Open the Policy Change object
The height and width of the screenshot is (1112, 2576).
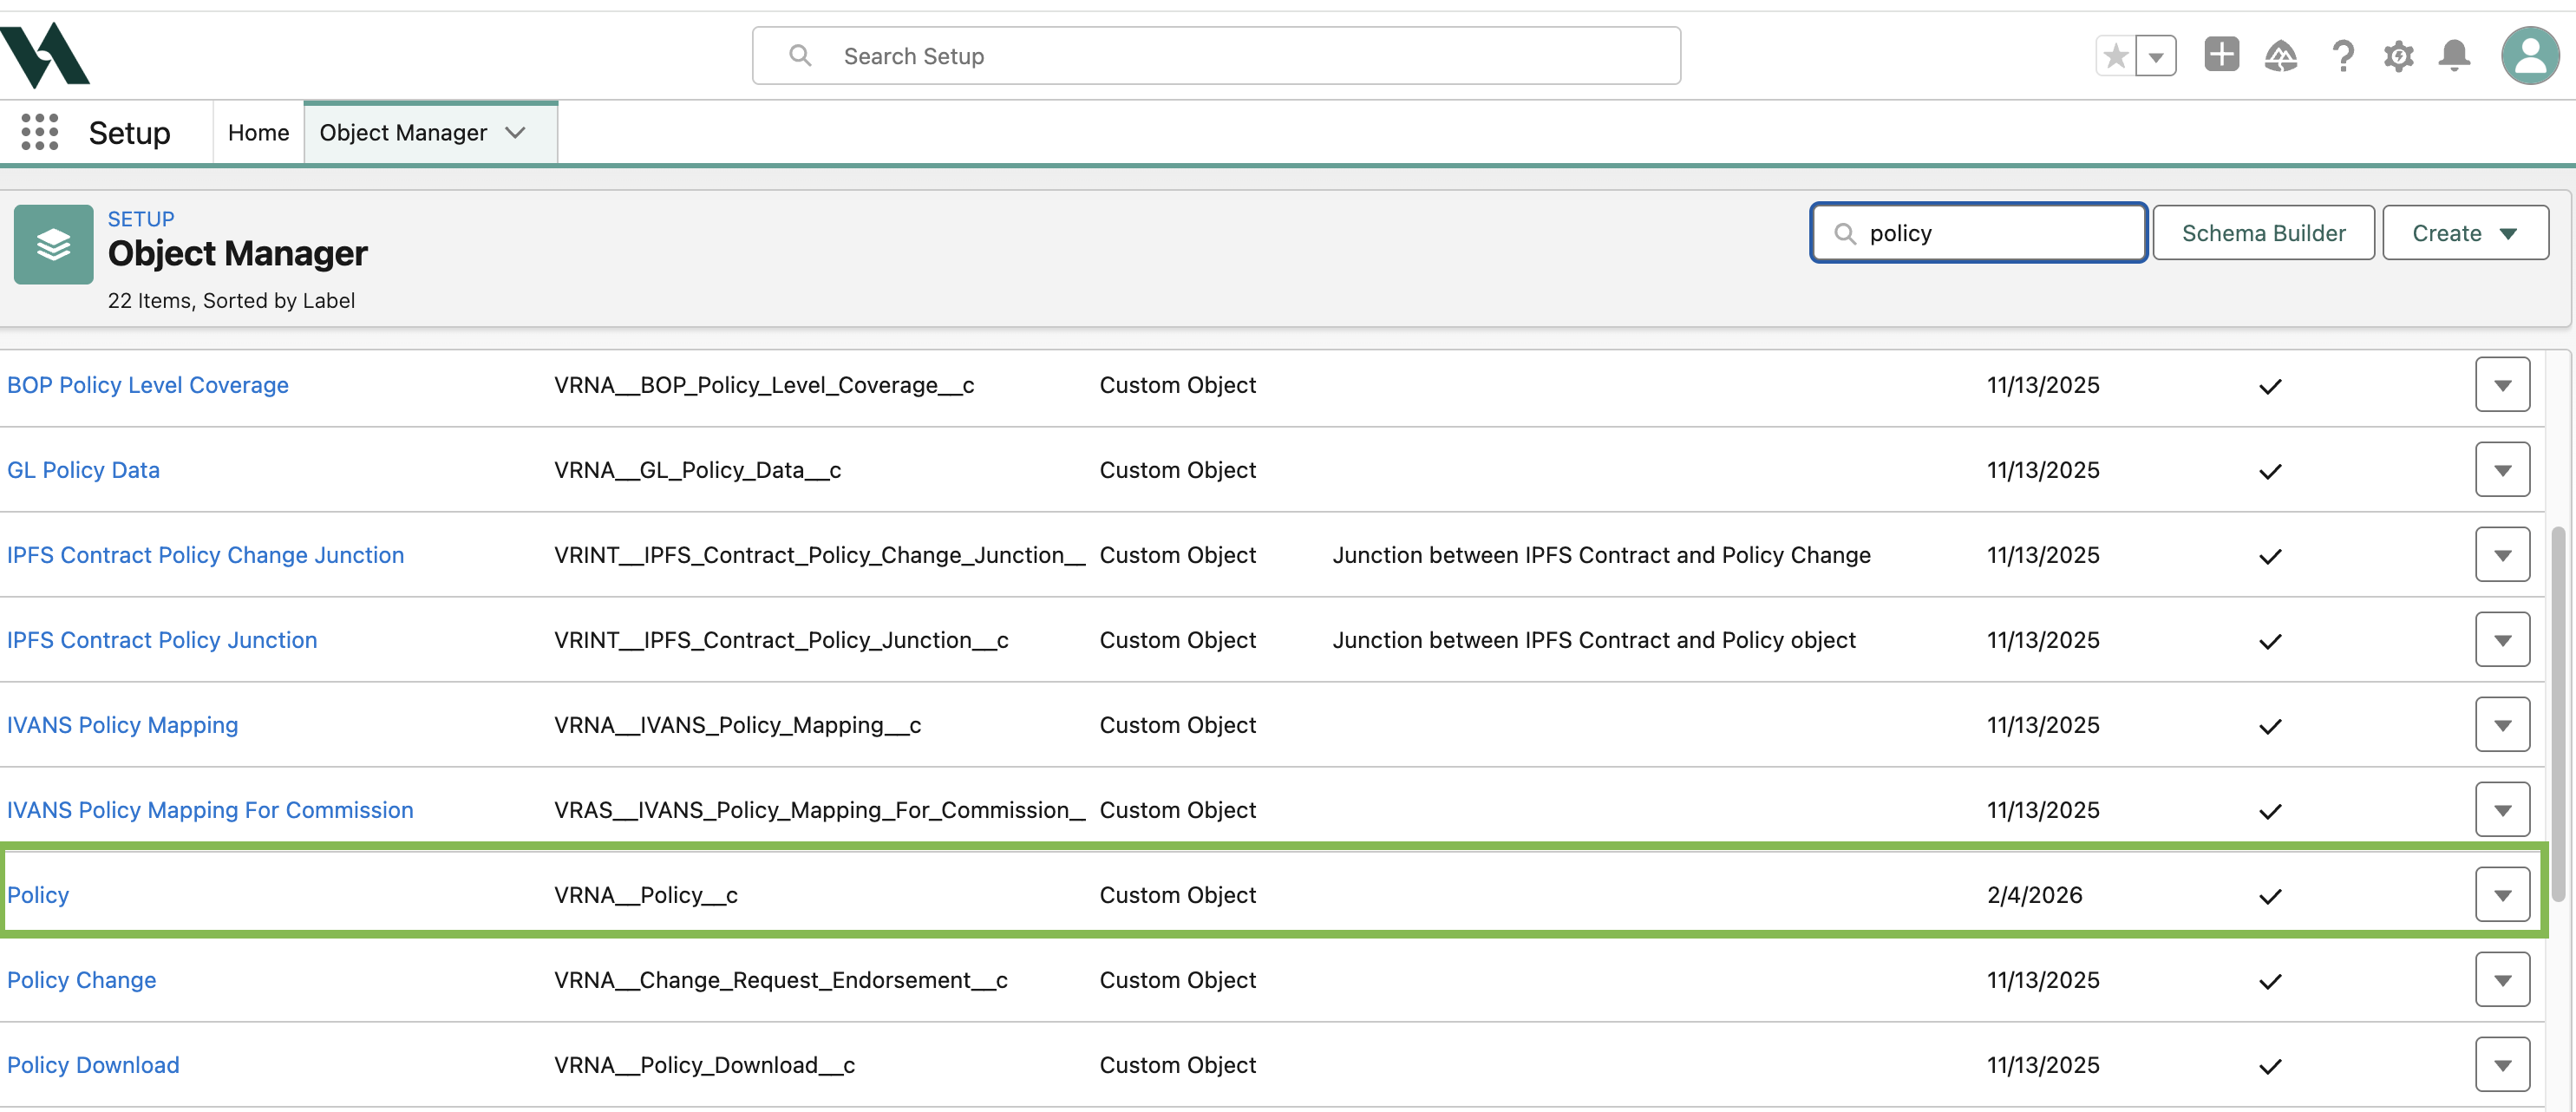81,980
